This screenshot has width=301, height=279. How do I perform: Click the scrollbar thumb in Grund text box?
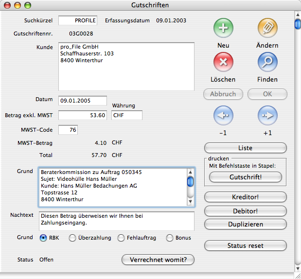(x=191, y=182)
